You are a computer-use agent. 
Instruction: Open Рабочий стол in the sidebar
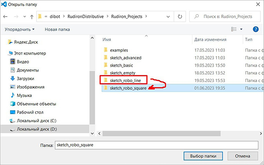(x=30, y=112)
